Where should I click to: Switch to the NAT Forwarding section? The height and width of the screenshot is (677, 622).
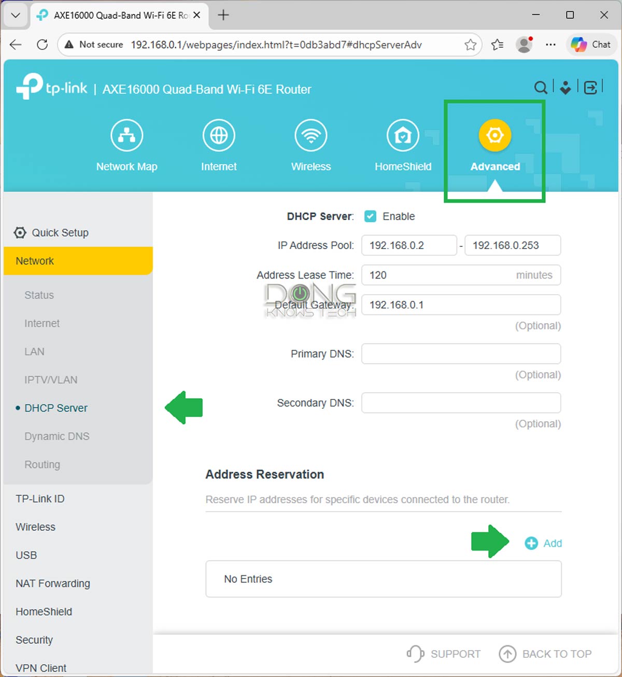[52, 583]
